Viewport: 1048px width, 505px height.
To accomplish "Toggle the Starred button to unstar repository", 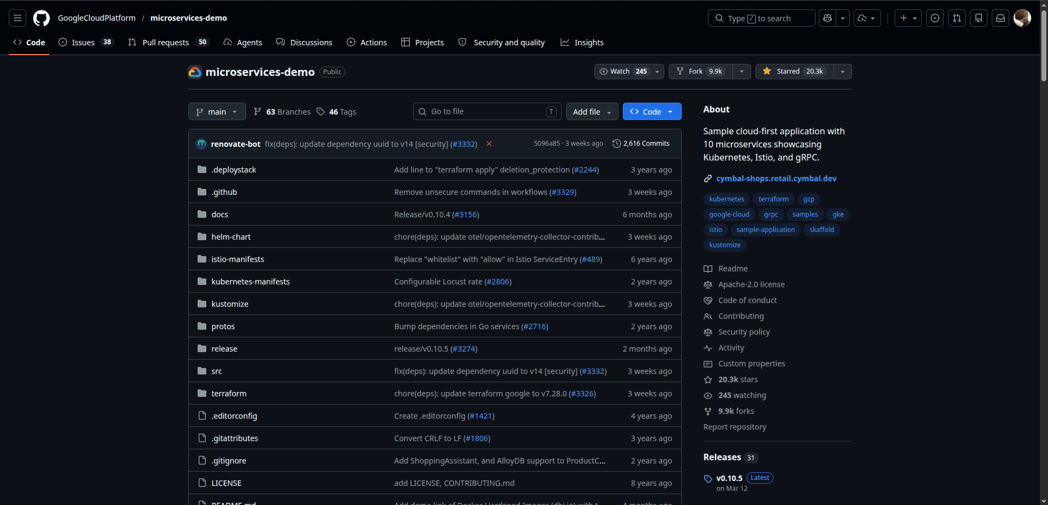I will (795, 72).
